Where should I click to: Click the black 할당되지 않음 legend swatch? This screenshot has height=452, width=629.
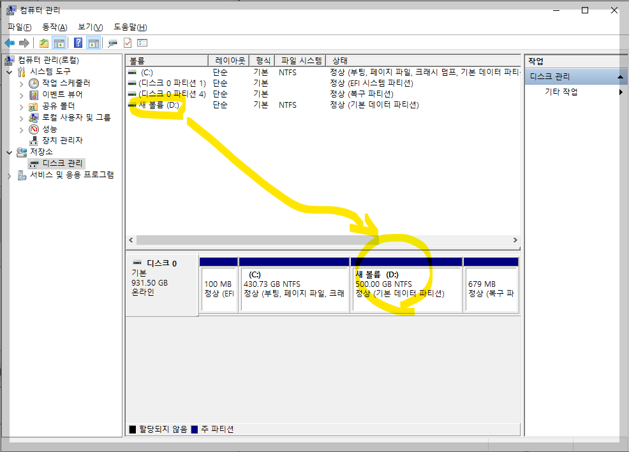pos(133,430)
